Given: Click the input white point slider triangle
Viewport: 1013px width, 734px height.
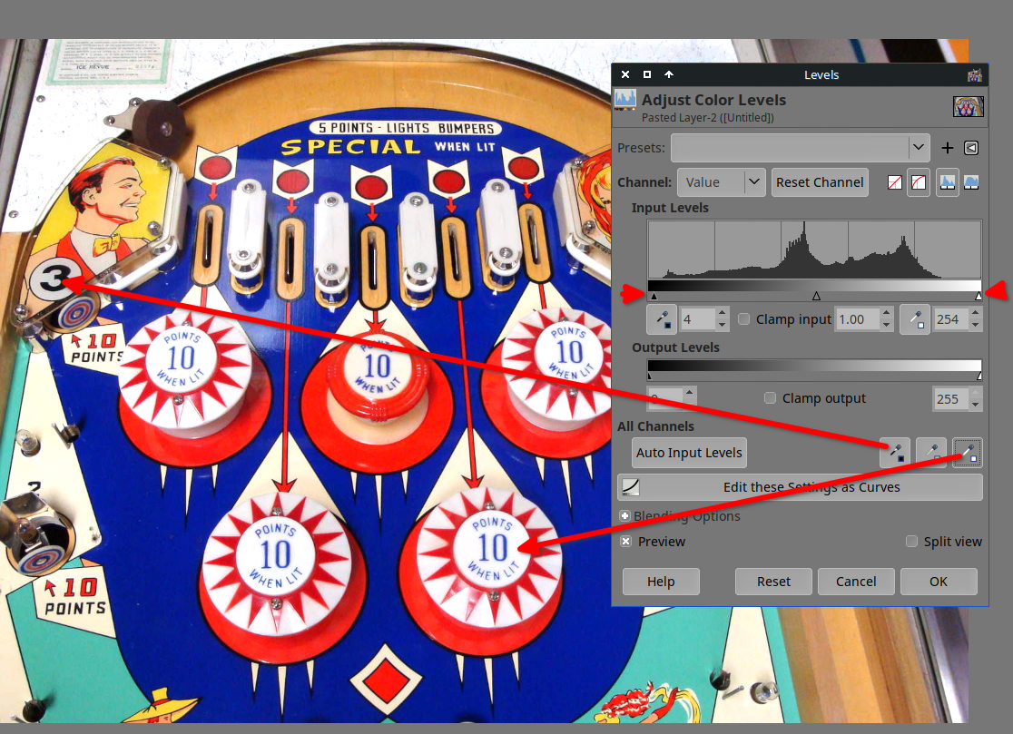Looking at the screenshot, I should [979, 297].
